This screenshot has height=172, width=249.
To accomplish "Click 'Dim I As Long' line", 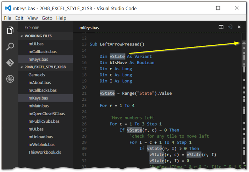I will pyautogui.click(x=116, y=81).
